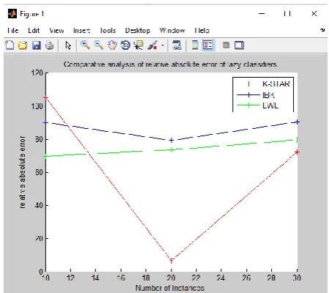Select the Edit Plot arrow tool
This screenshot has height=293, width=329.
click(68, 45)
